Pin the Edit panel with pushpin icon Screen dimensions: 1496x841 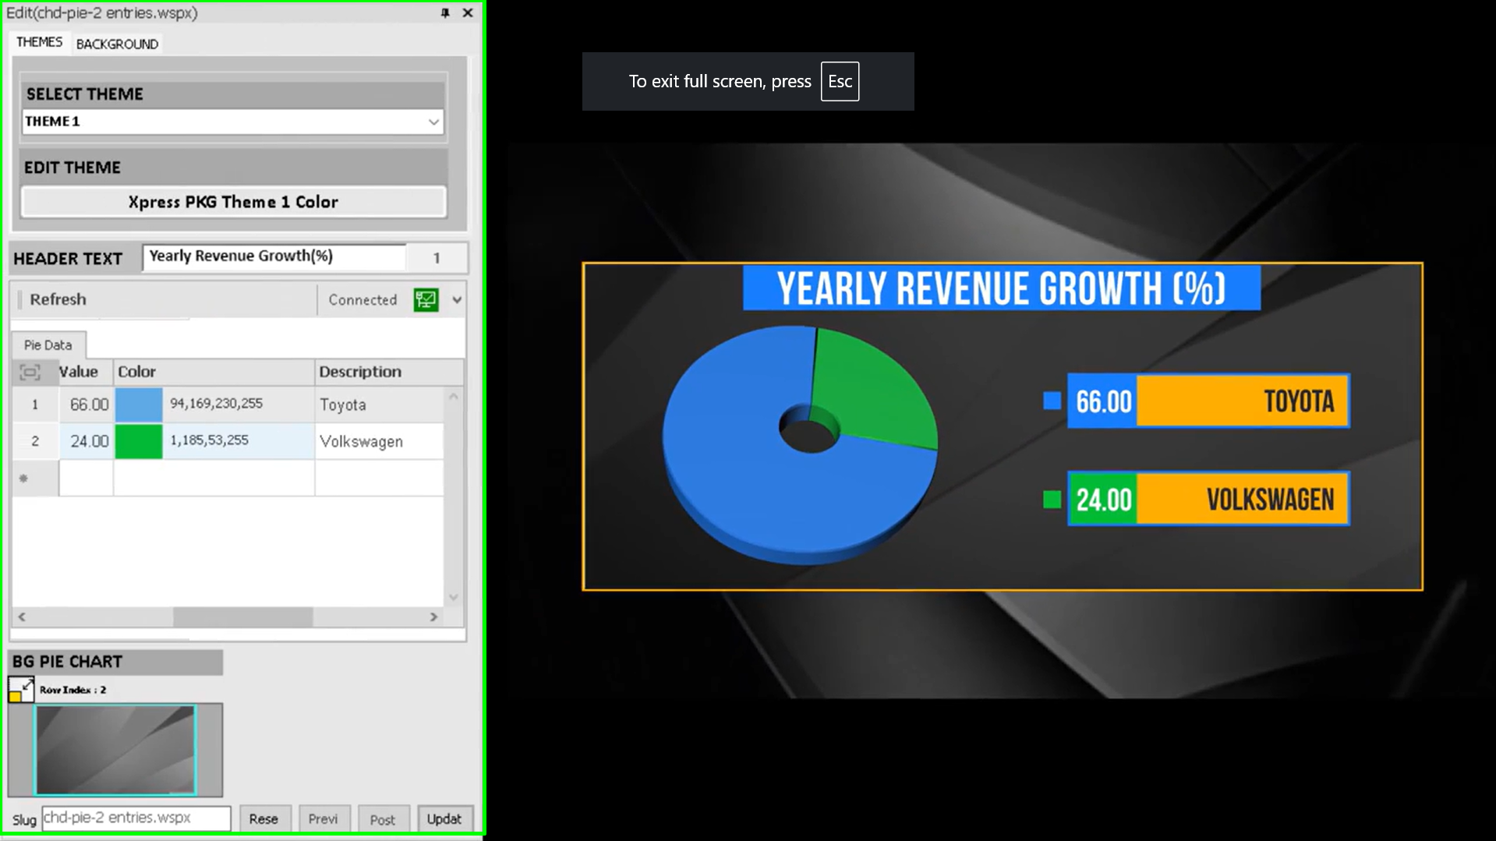445,12
